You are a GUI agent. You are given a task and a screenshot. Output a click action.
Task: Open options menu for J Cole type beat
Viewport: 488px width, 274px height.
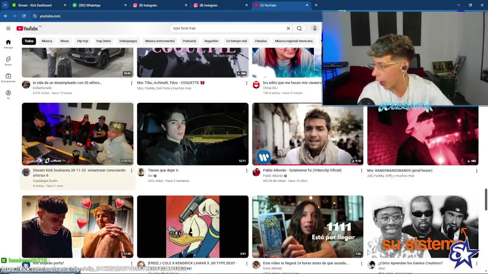pyautogui.click(x=247, y=263)
